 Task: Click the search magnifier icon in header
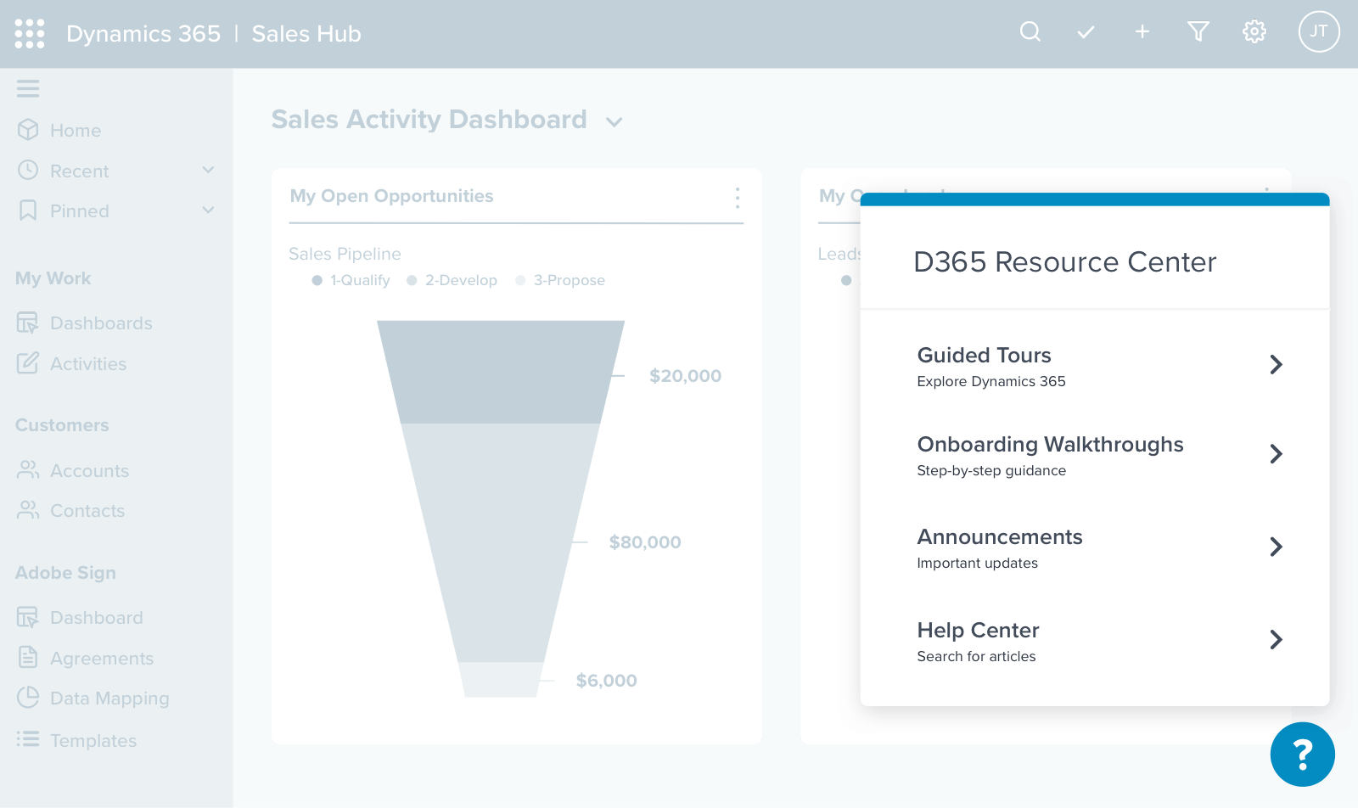pos(1030,32)
